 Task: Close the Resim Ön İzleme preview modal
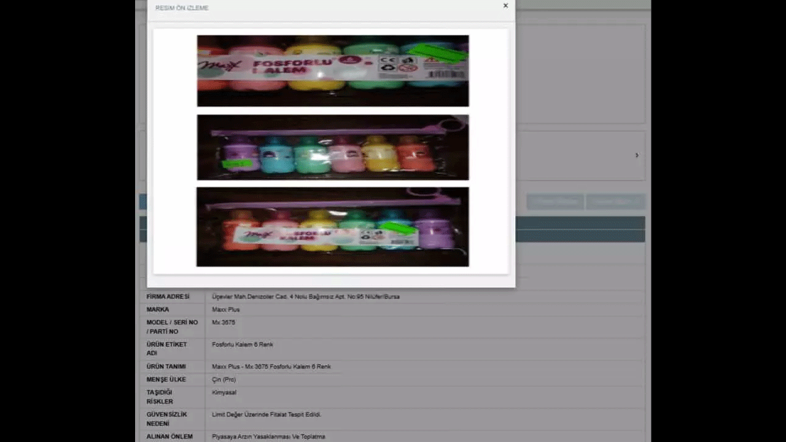(x=505, y=6)
